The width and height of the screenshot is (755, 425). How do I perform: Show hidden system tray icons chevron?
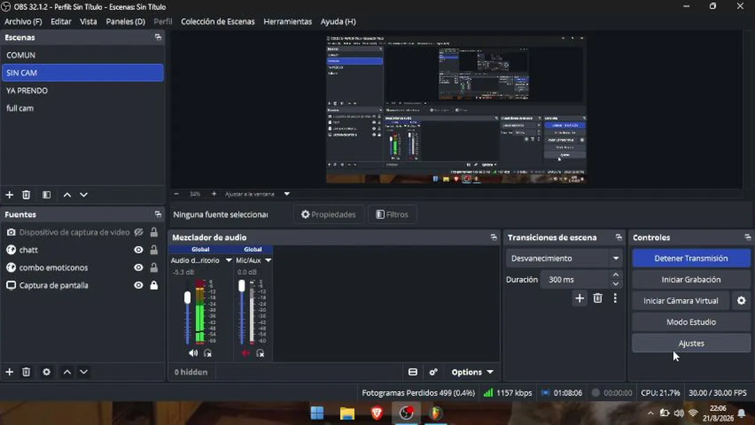pyautogui.click(x=650, y=413)
